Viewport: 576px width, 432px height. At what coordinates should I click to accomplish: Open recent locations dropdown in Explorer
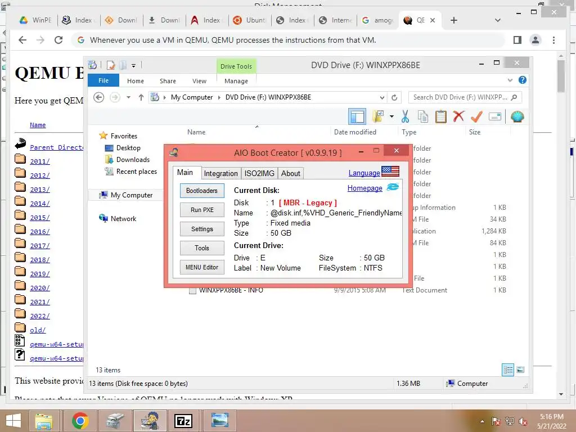coord(128,97)
